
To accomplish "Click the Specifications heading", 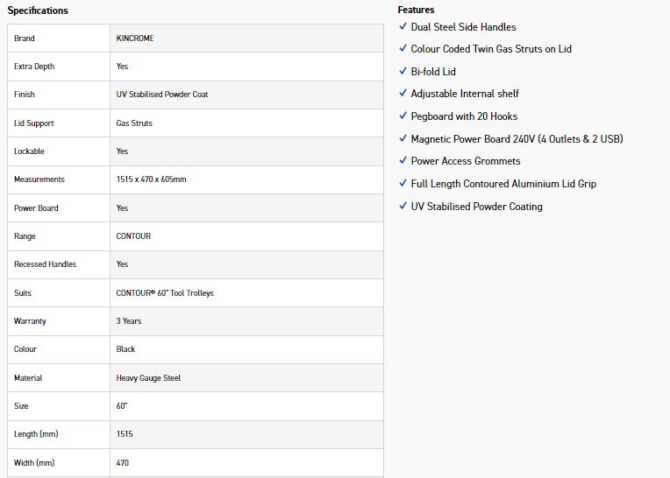I will tap(38, 11).
